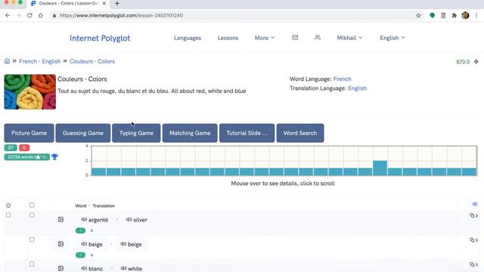Click the copy icon in the blanc row
Image resolution: width=484 pixels, height=272 pixels.
(x=472, y=264)
